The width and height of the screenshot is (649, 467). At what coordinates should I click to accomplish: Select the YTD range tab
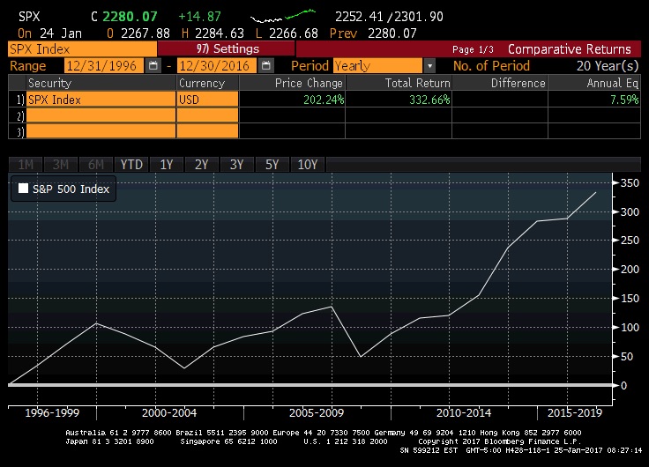131,165
